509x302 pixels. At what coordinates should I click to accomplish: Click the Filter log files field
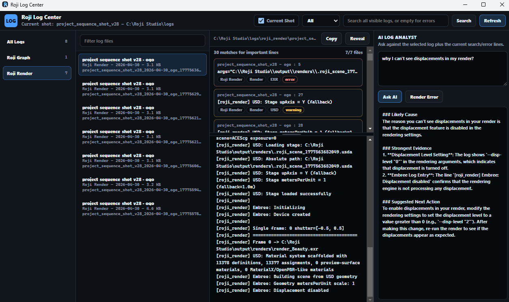coord(142,41)
